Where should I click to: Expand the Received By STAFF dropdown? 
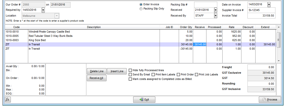coord(216,16)
